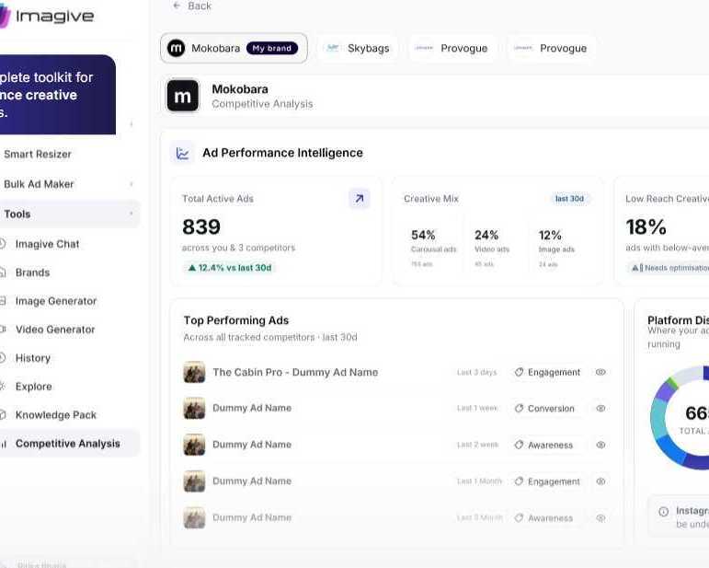Click the 24% Video ads stat
Image resolution: width=709 pixels, height=568 pixels.
coord(491,247)
